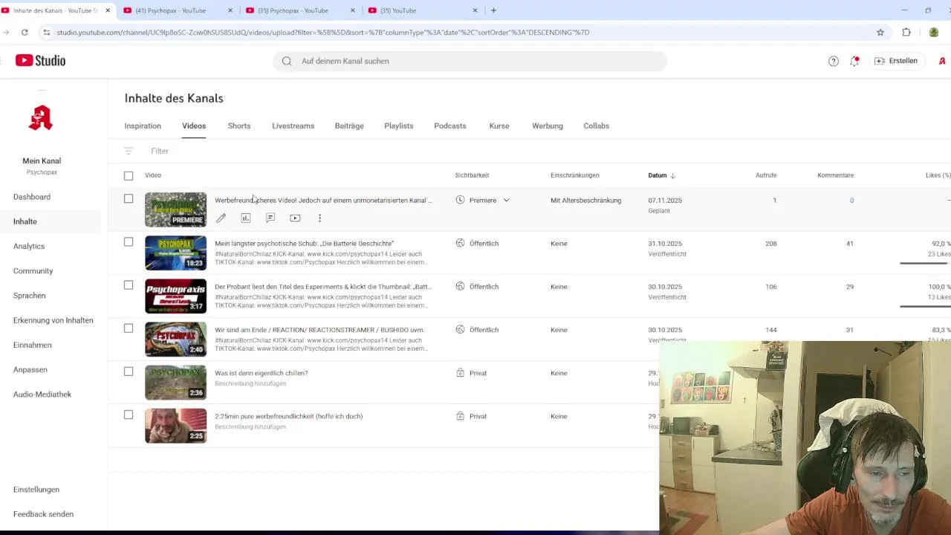The image size is (951, 535).
Task: Open three-dot options menu of premiere video
Action: 319,218
